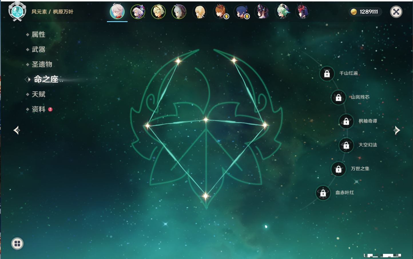Image resolution: width=413 pixels, height=259 pixels.
Task: Open the locked constellation 山岚残芯
Action: [338, 97]
